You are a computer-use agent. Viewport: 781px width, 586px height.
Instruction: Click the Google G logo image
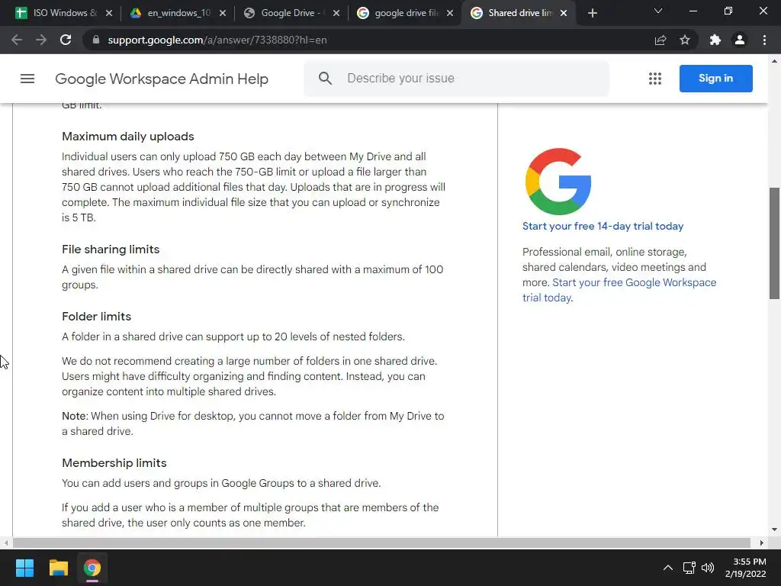click(558, 182)
